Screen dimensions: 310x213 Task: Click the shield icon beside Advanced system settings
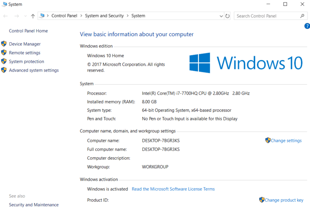[x=4, y=70]
